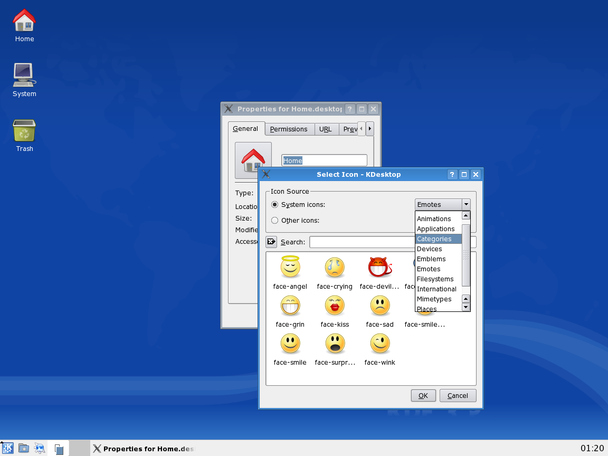
Task: Choose Categories from the dropdown list
Action: click(439, 239)
